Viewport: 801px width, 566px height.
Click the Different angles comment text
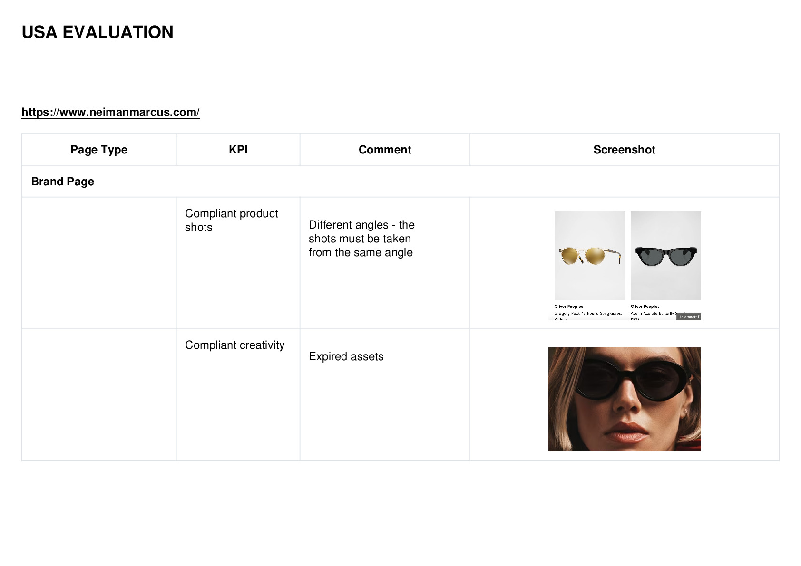(x=361, y=239)
